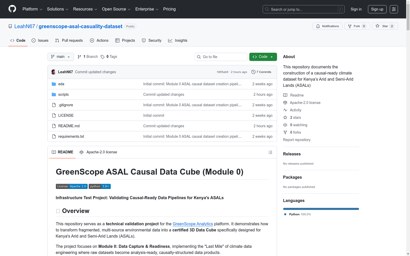Open the Pull requests tab
The height and width of the screenshot is (256, 410).
tap(69, 40)
